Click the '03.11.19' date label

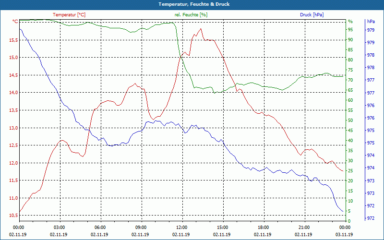344,235
